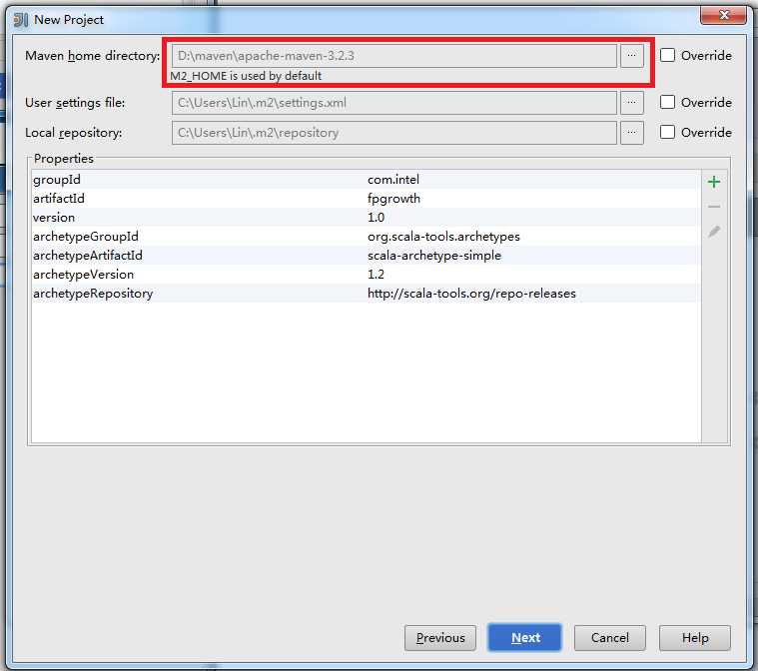Select the archetypeArtifactId property row
Image resolution: width=758 pixels, height=671 pixels.
point(366,256)
